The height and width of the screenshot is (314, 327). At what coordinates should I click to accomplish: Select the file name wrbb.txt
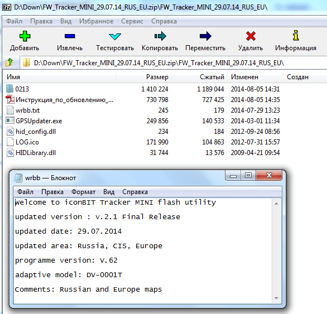[27, 110]
